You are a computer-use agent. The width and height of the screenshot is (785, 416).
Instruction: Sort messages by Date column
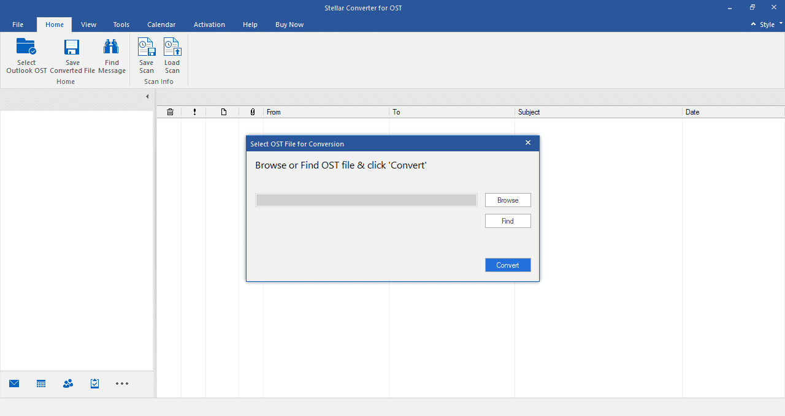click(x=733, y=112)
